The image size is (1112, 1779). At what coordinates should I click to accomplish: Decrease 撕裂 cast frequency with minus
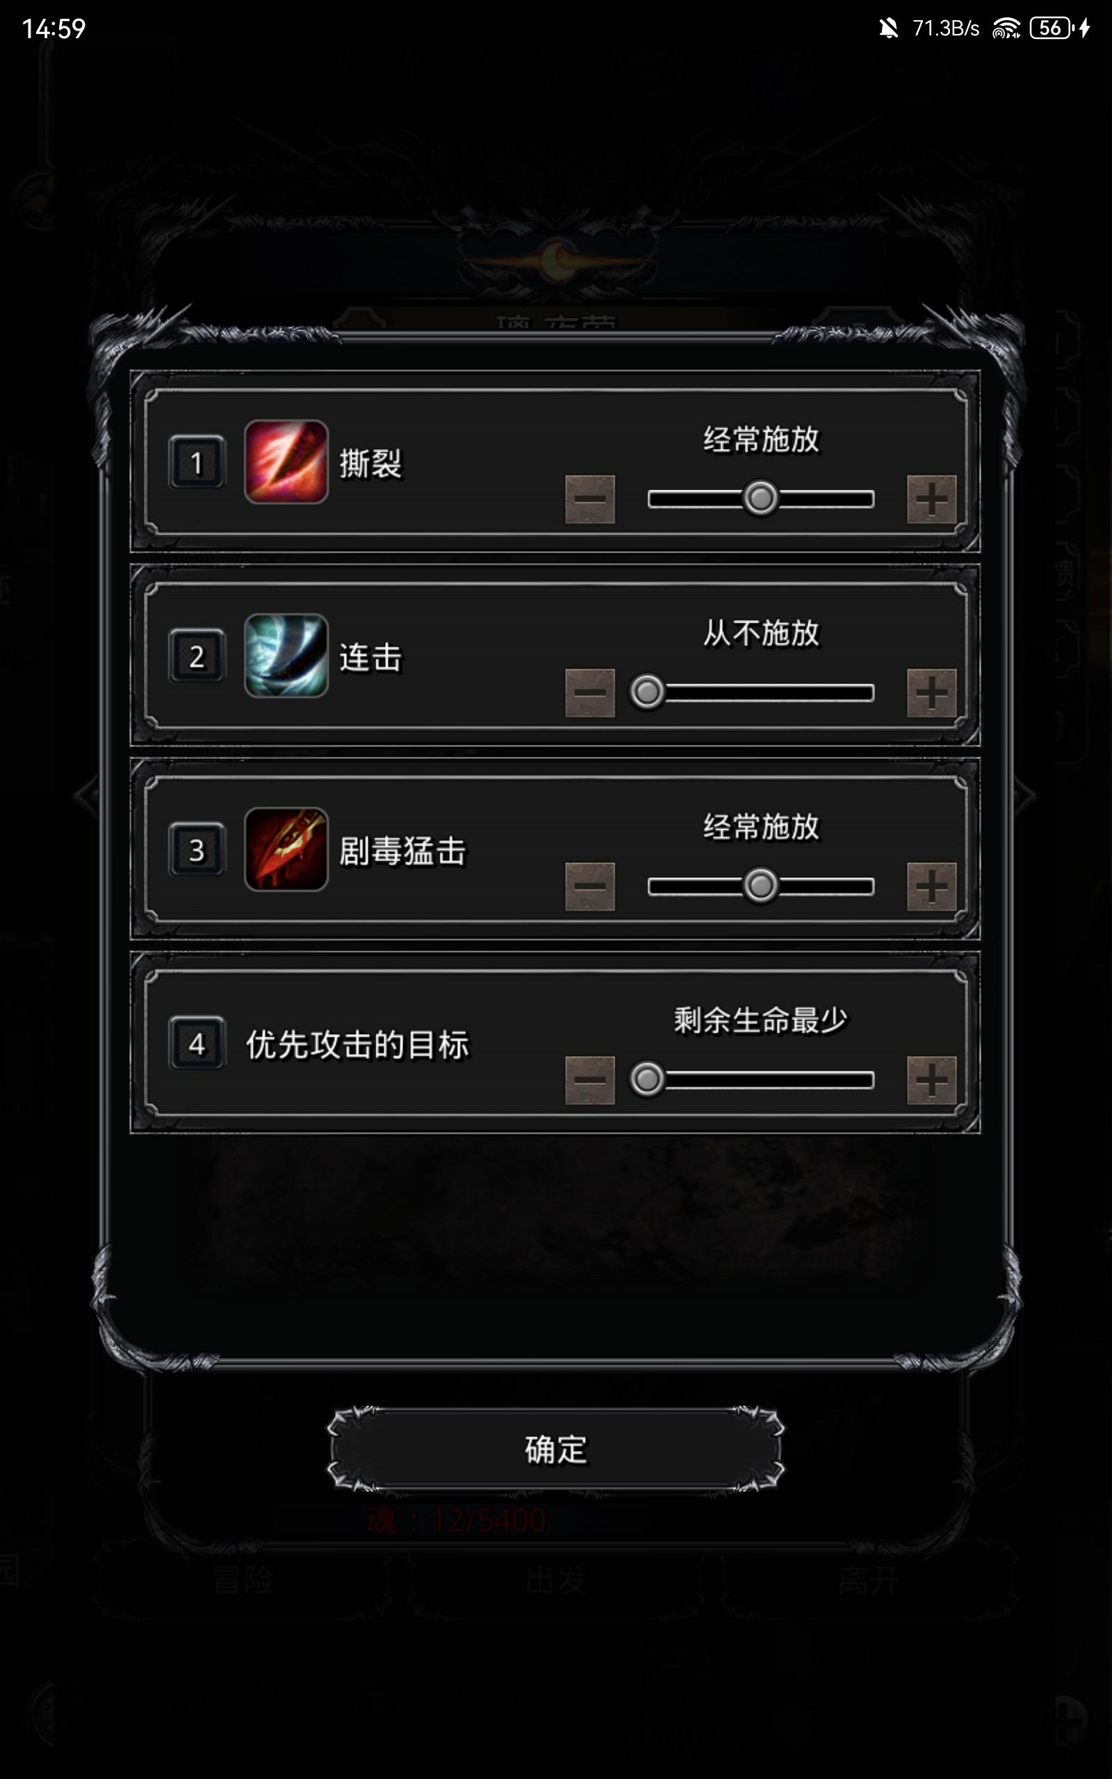pos(590,499)
